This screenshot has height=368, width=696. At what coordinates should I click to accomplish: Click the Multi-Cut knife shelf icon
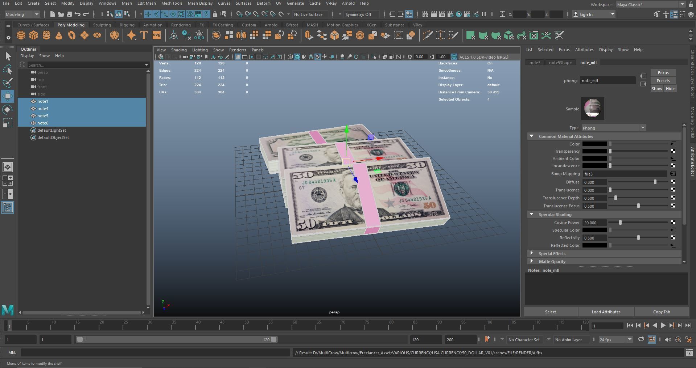(x=428, y=35)
